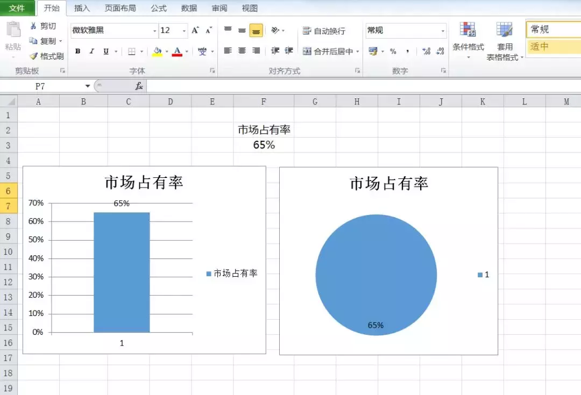Expand the Name Box dropdown arrow
The height and width of the screenshot is (395, 581).
(88, 86)
